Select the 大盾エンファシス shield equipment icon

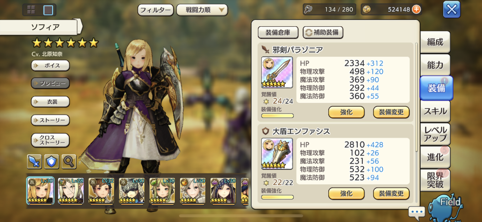click(277, 154)
